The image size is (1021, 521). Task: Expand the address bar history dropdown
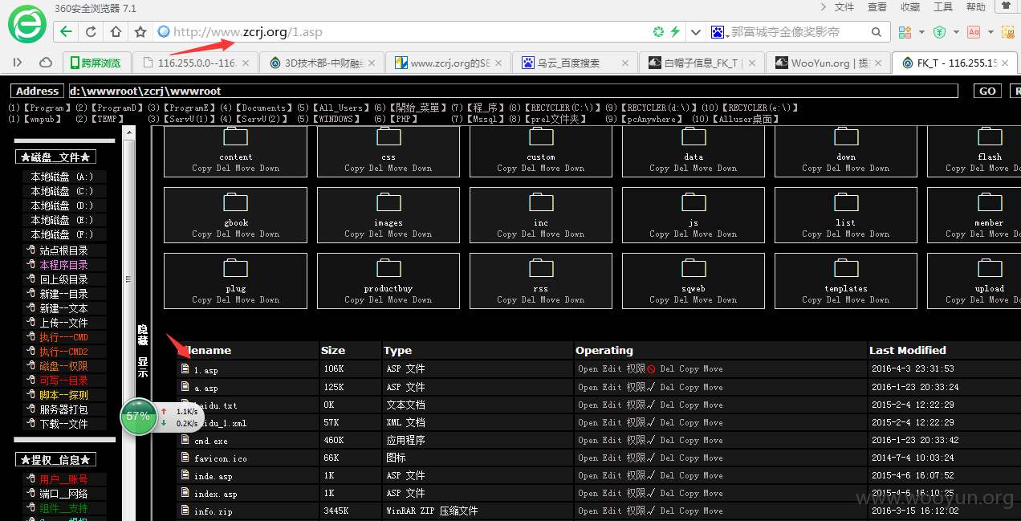[x=695, y=32]
